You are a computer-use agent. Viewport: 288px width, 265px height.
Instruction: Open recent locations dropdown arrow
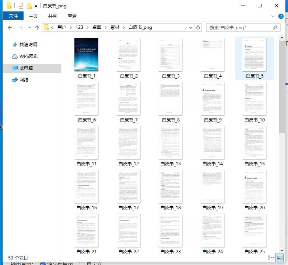[29, 28]
